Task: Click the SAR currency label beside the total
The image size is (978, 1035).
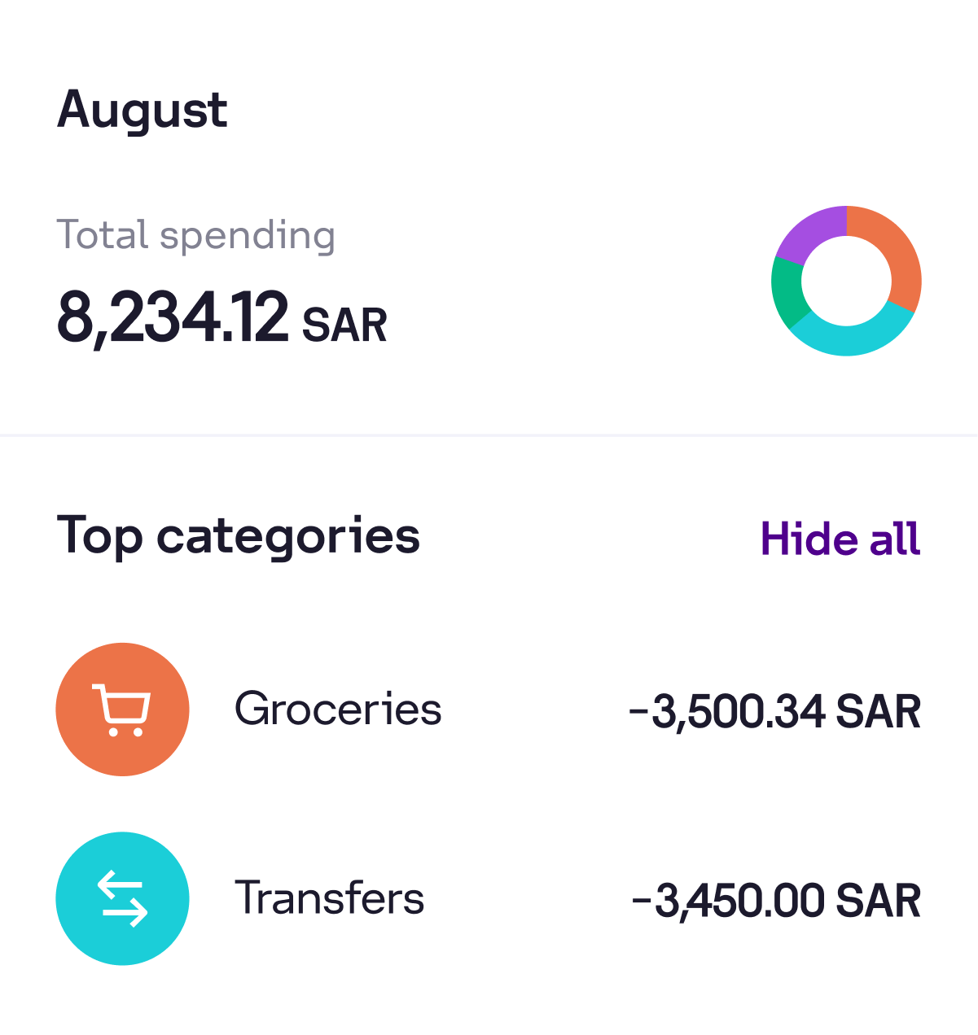Action: coord(344,325)
